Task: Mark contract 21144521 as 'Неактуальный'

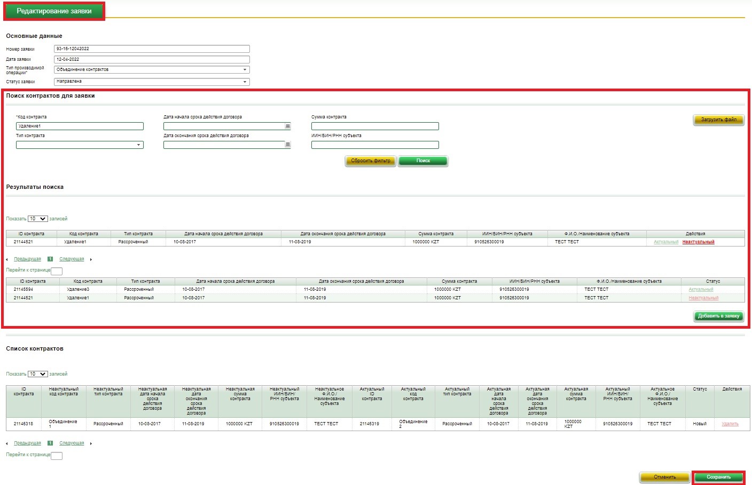Action: (698, 242)
